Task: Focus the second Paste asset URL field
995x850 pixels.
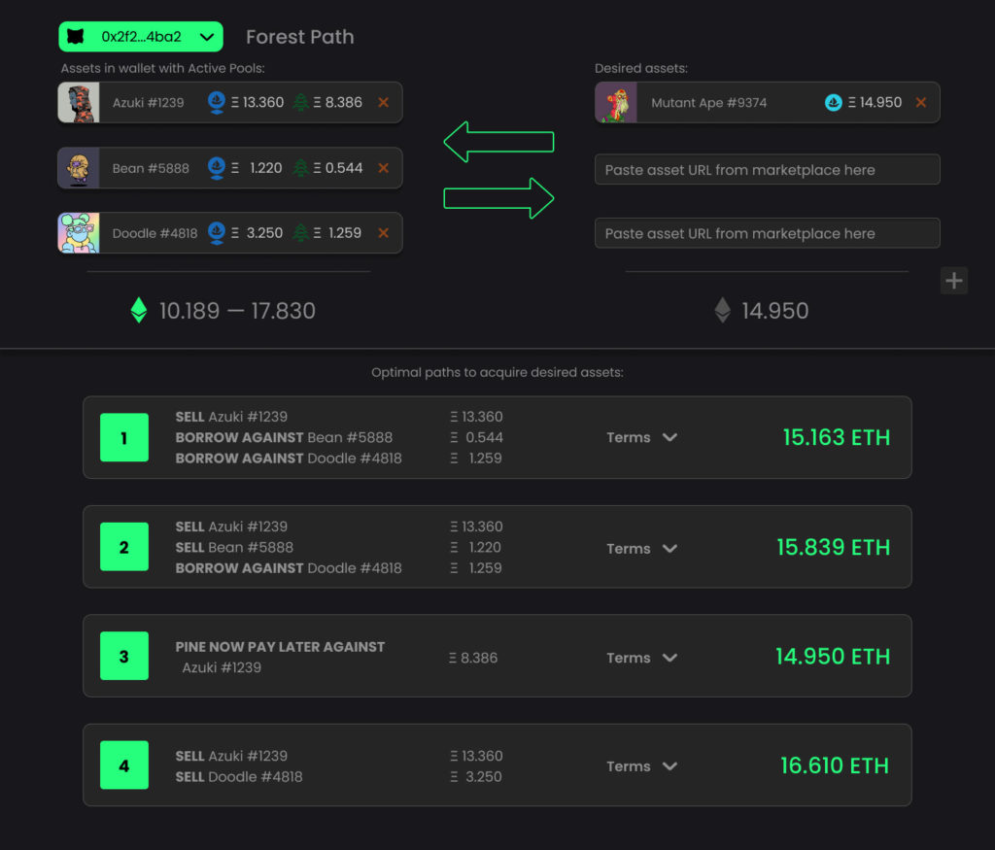Action: click(x=768, y=233)
